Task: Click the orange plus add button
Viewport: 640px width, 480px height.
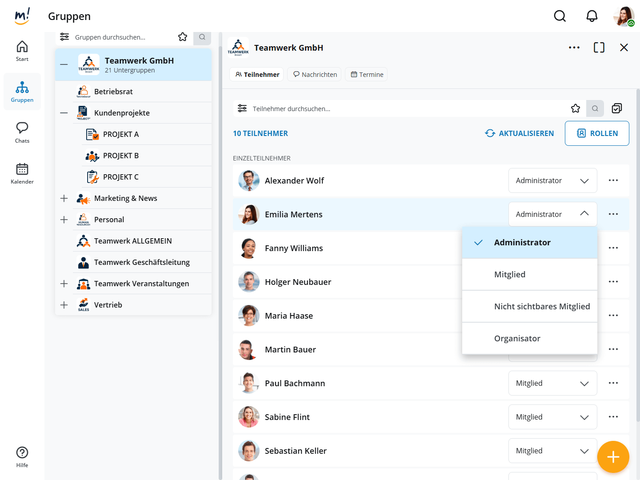Action: (x=613, y=457)
